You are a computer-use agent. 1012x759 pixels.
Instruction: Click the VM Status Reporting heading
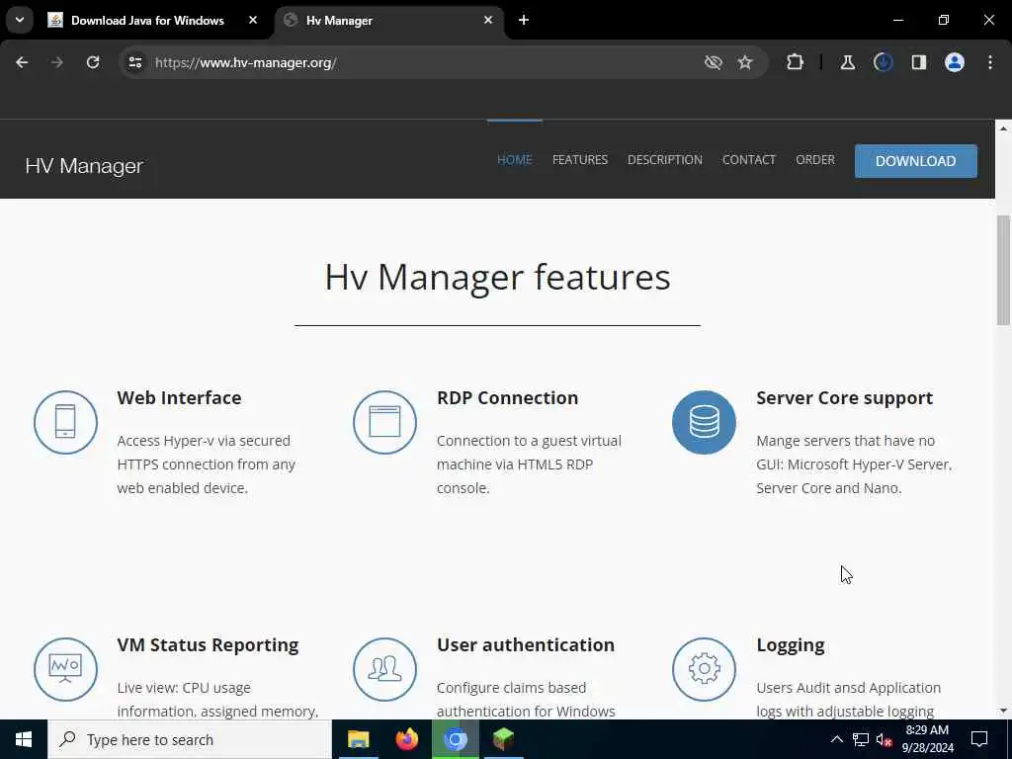(208, 644)
